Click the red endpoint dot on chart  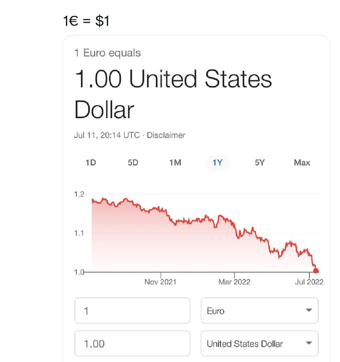[x=316, y=271]
